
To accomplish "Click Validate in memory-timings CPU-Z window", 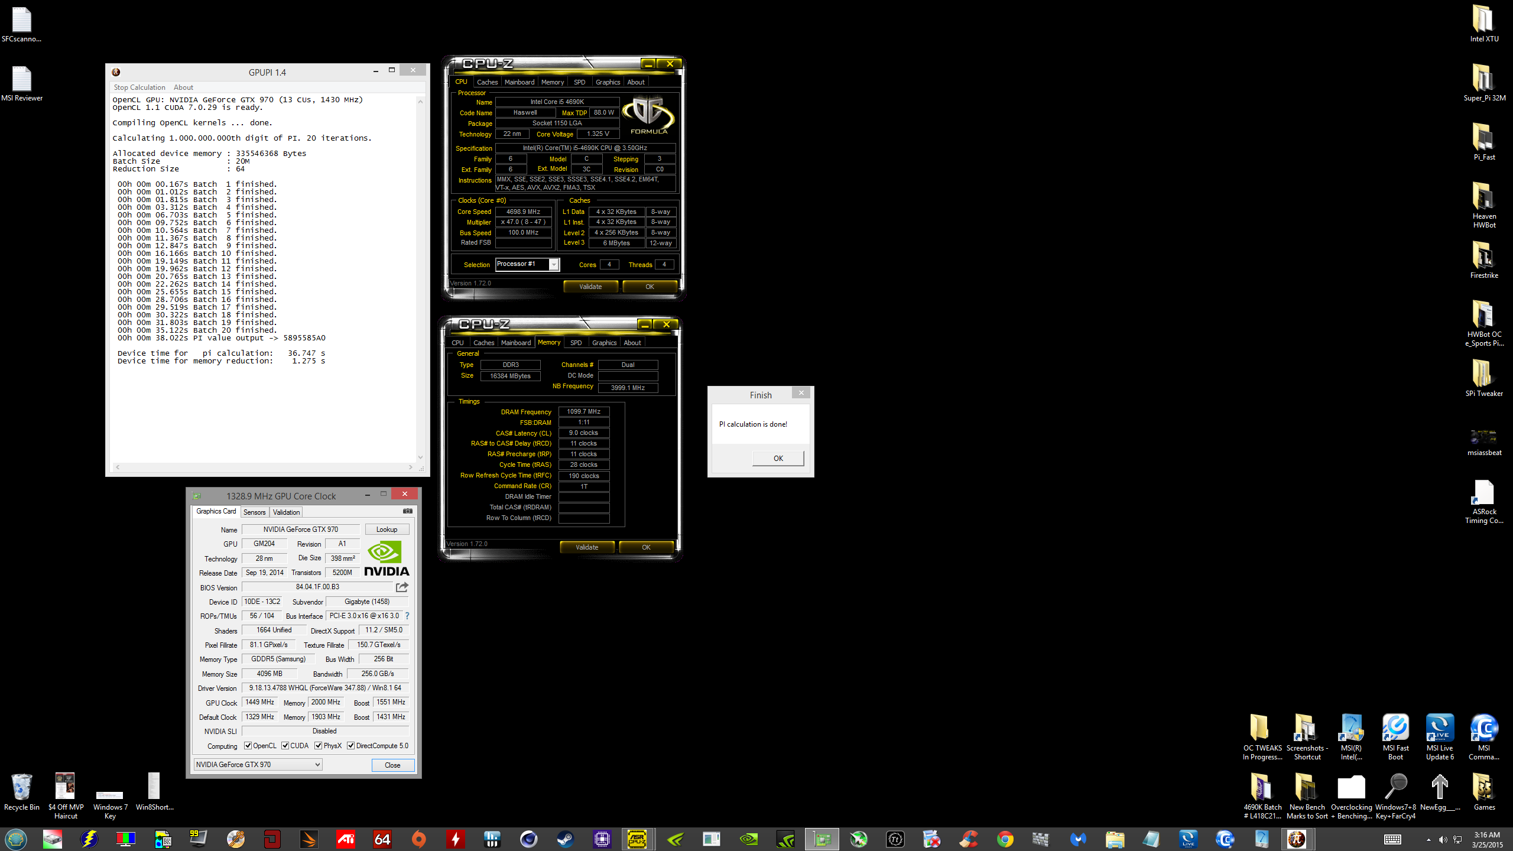I will [x=587, y=547].
